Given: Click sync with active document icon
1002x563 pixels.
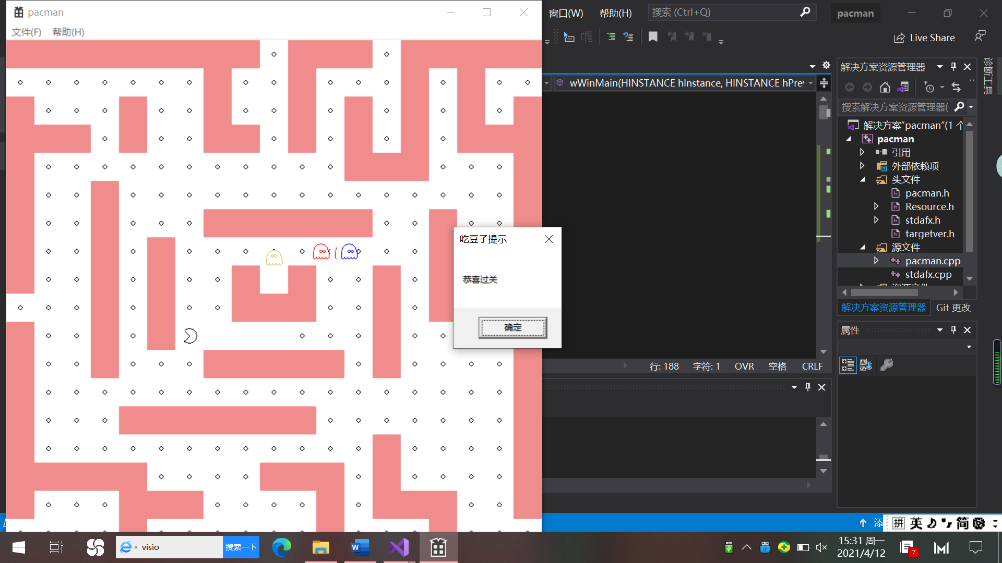Looking at the screenshot, I should (x=956, y=87).
